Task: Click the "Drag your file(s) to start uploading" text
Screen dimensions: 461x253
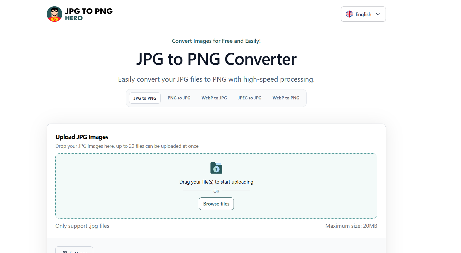Action: coord(216,182)
